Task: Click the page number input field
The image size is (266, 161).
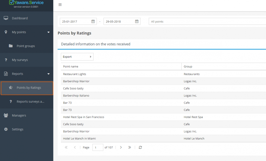Action: pos(98,147)
